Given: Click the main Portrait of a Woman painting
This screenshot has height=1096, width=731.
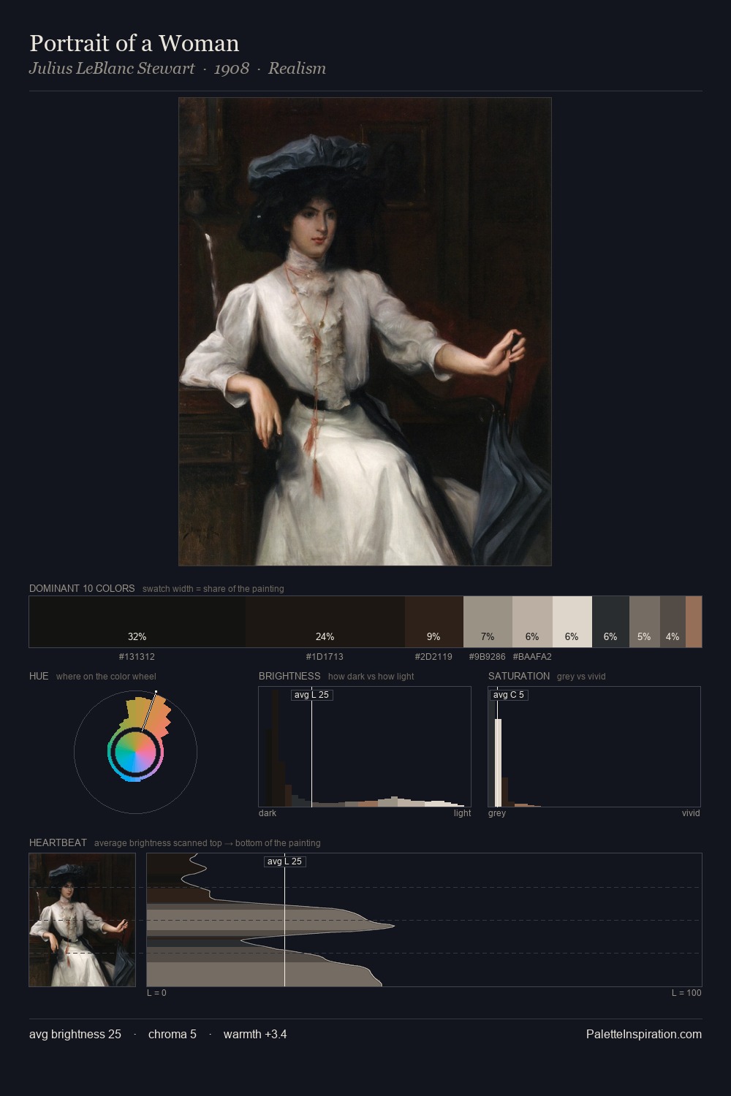Looking at the screenshot, I should pyautogui.click(x=365, y=331).
